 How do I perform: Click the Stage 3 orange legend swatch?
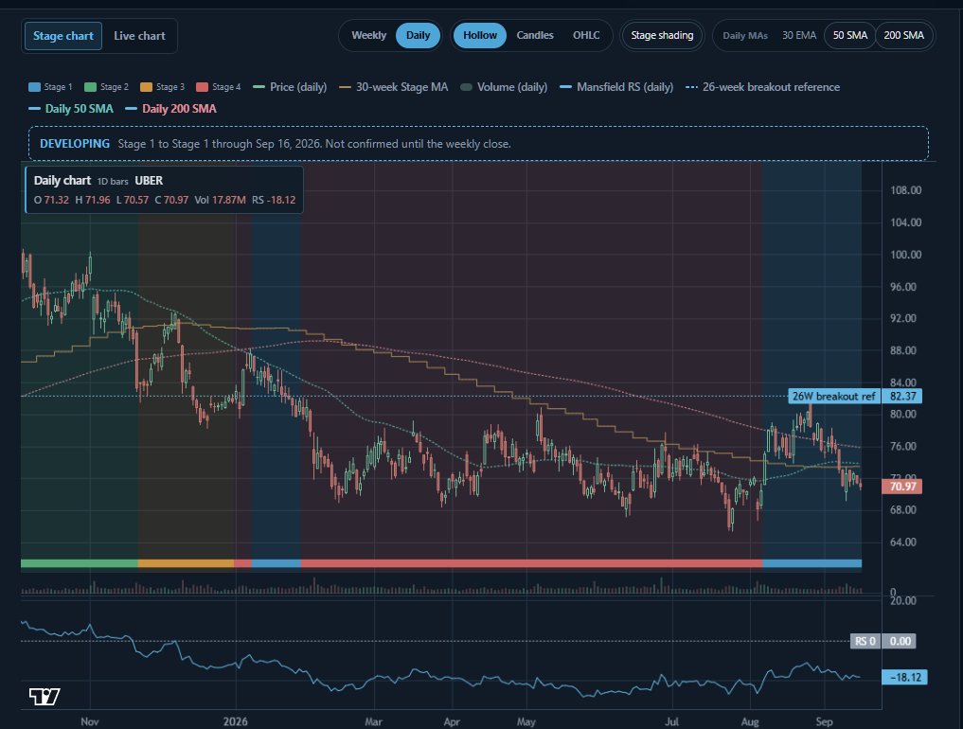point(146,87)
